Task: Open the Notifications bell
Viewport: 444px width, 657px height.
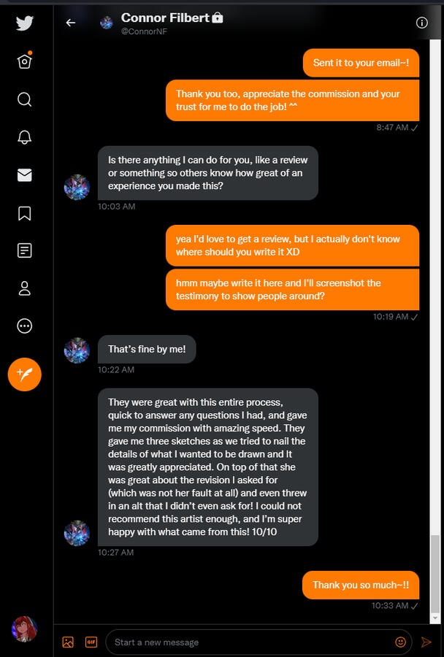Action: coord(24,137)
